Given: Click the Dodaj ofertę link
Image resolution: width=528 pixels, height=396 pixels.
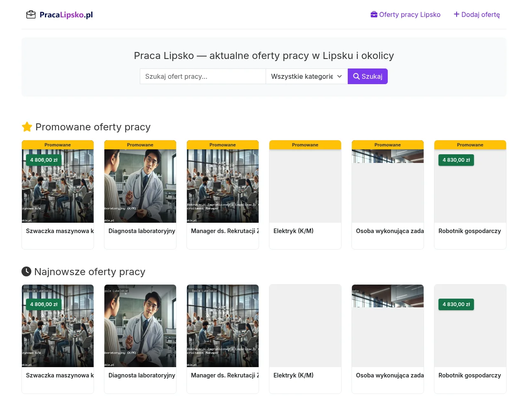Looking at the screenshot, I should 477,14.
